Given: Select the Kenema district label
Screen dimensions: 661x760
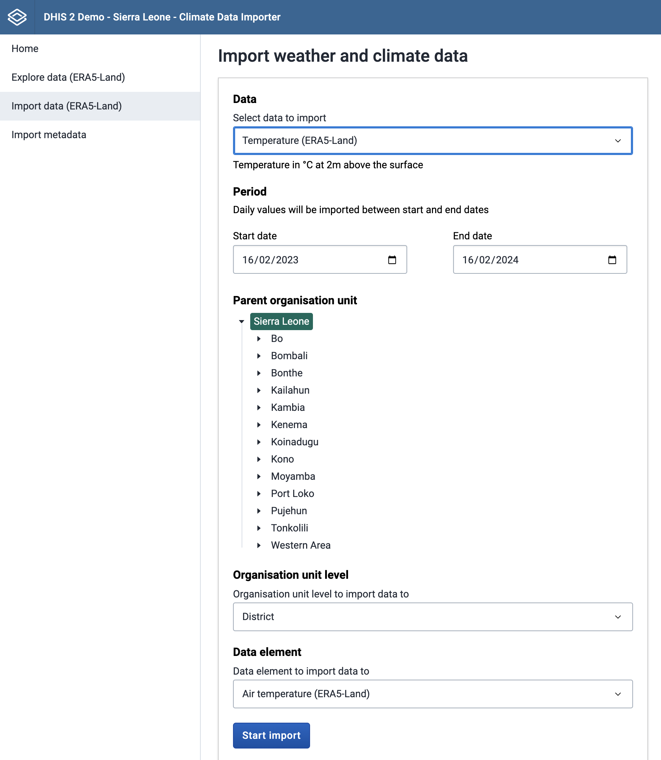Looking at the screenshot, I should [x=289, y=425].
